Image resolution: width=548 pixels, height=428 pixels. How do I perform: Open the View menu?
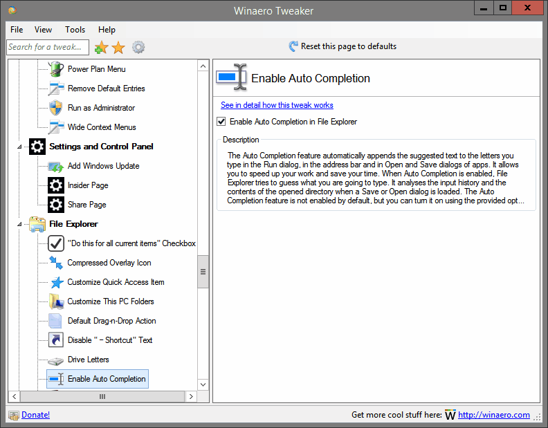coord(43,30)
